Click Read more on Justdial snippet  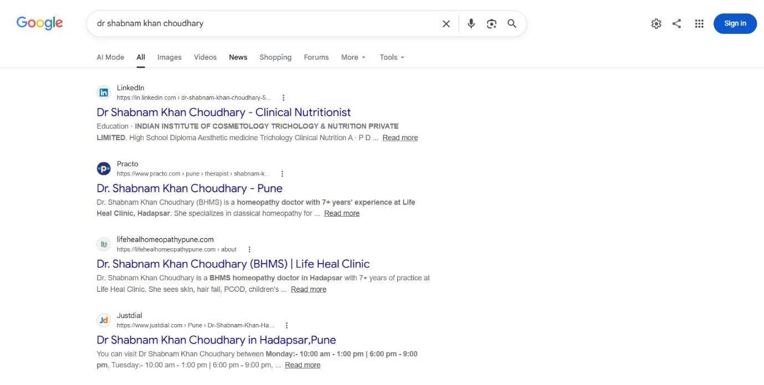pos(303,365)
